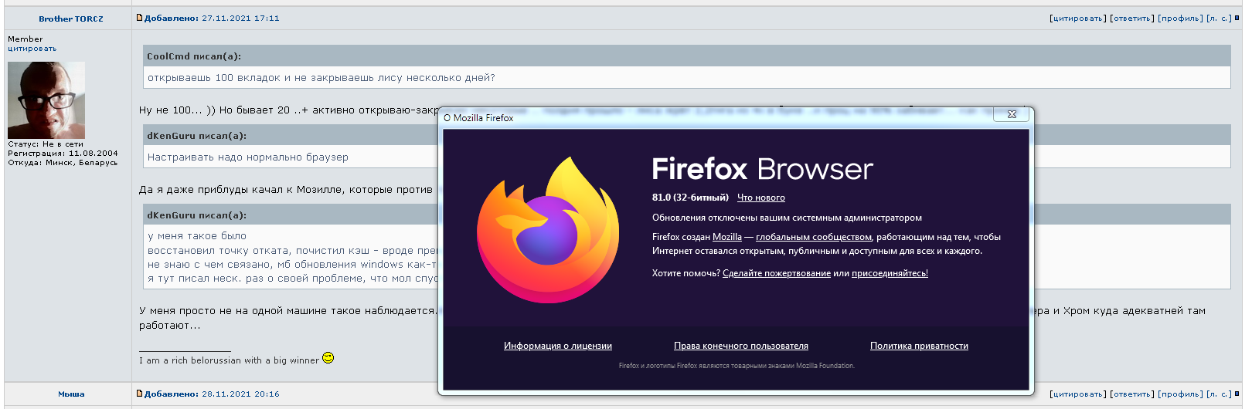Click '[профиль]' in the 27.11.2021 post header

(x=1180, y=18)
